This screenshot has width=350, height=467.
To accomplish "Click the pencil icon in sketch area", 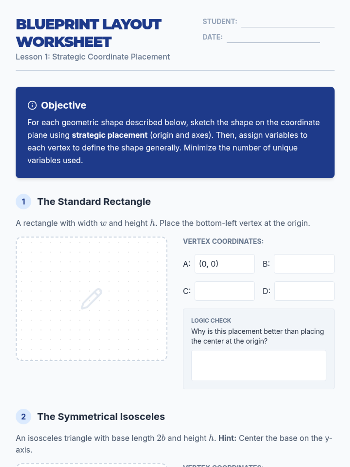I will coord(91,299).
